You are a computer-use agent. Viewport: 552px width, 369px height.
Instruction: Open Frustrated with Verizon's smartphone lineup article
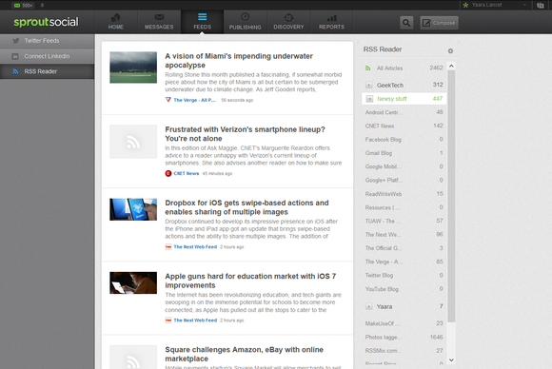[x=245, y=134]
